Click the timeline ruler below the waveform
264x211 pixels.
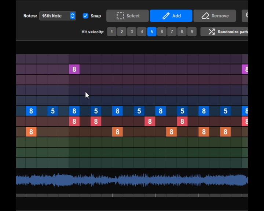(x=132, y=196)
